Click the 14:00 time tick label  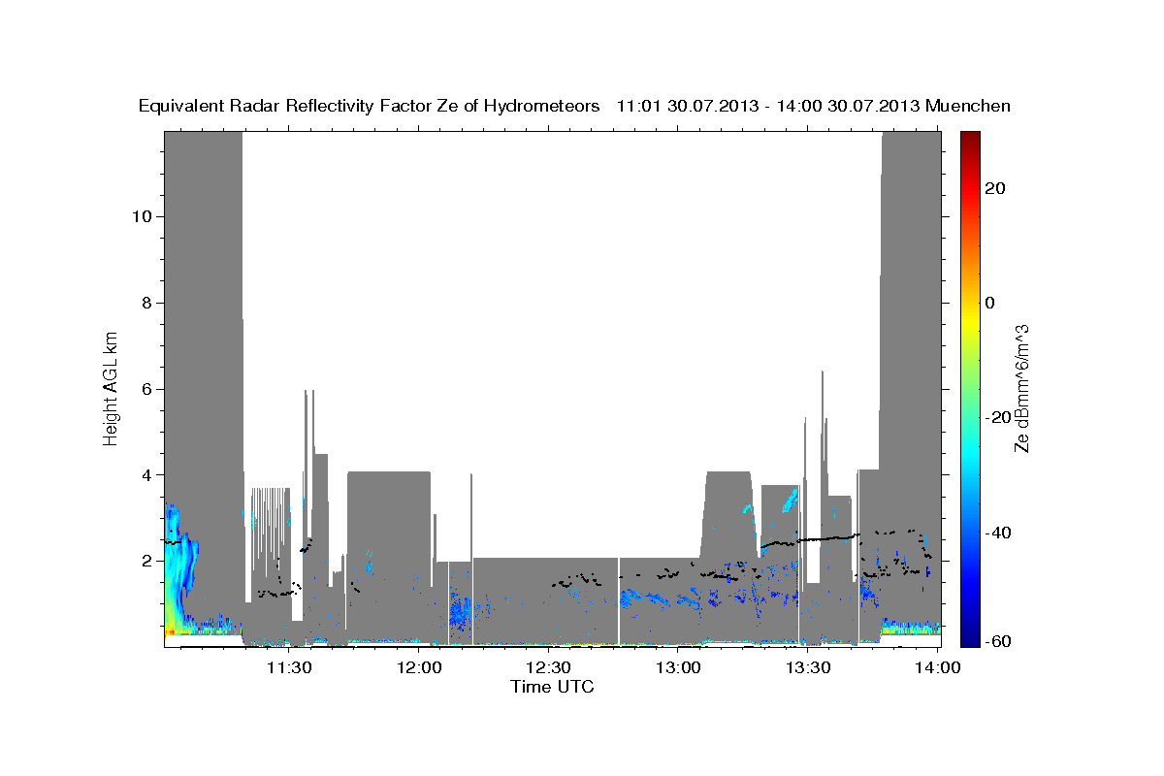(937, 667)
